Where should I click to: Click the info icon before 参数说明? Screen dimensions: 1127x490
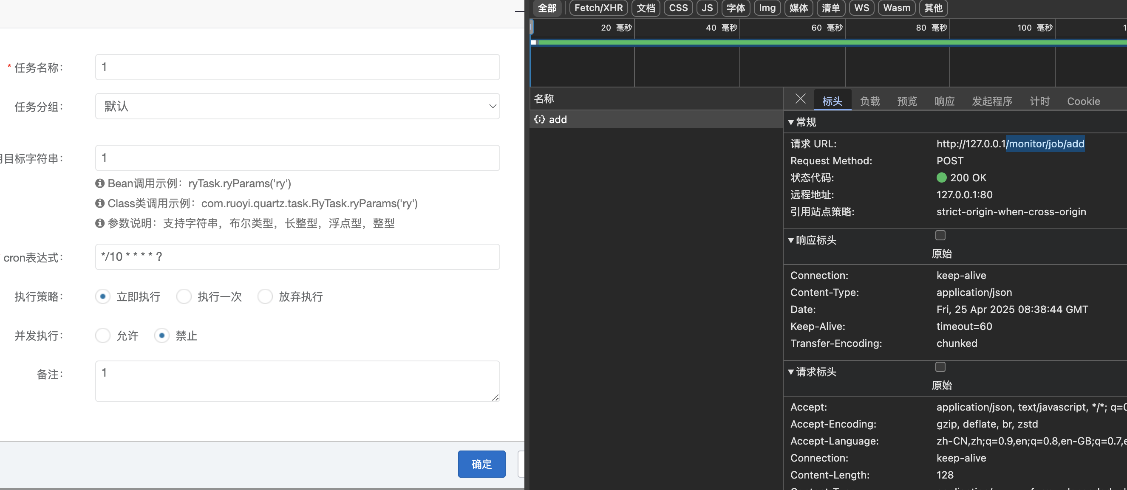tap(100, 223)
